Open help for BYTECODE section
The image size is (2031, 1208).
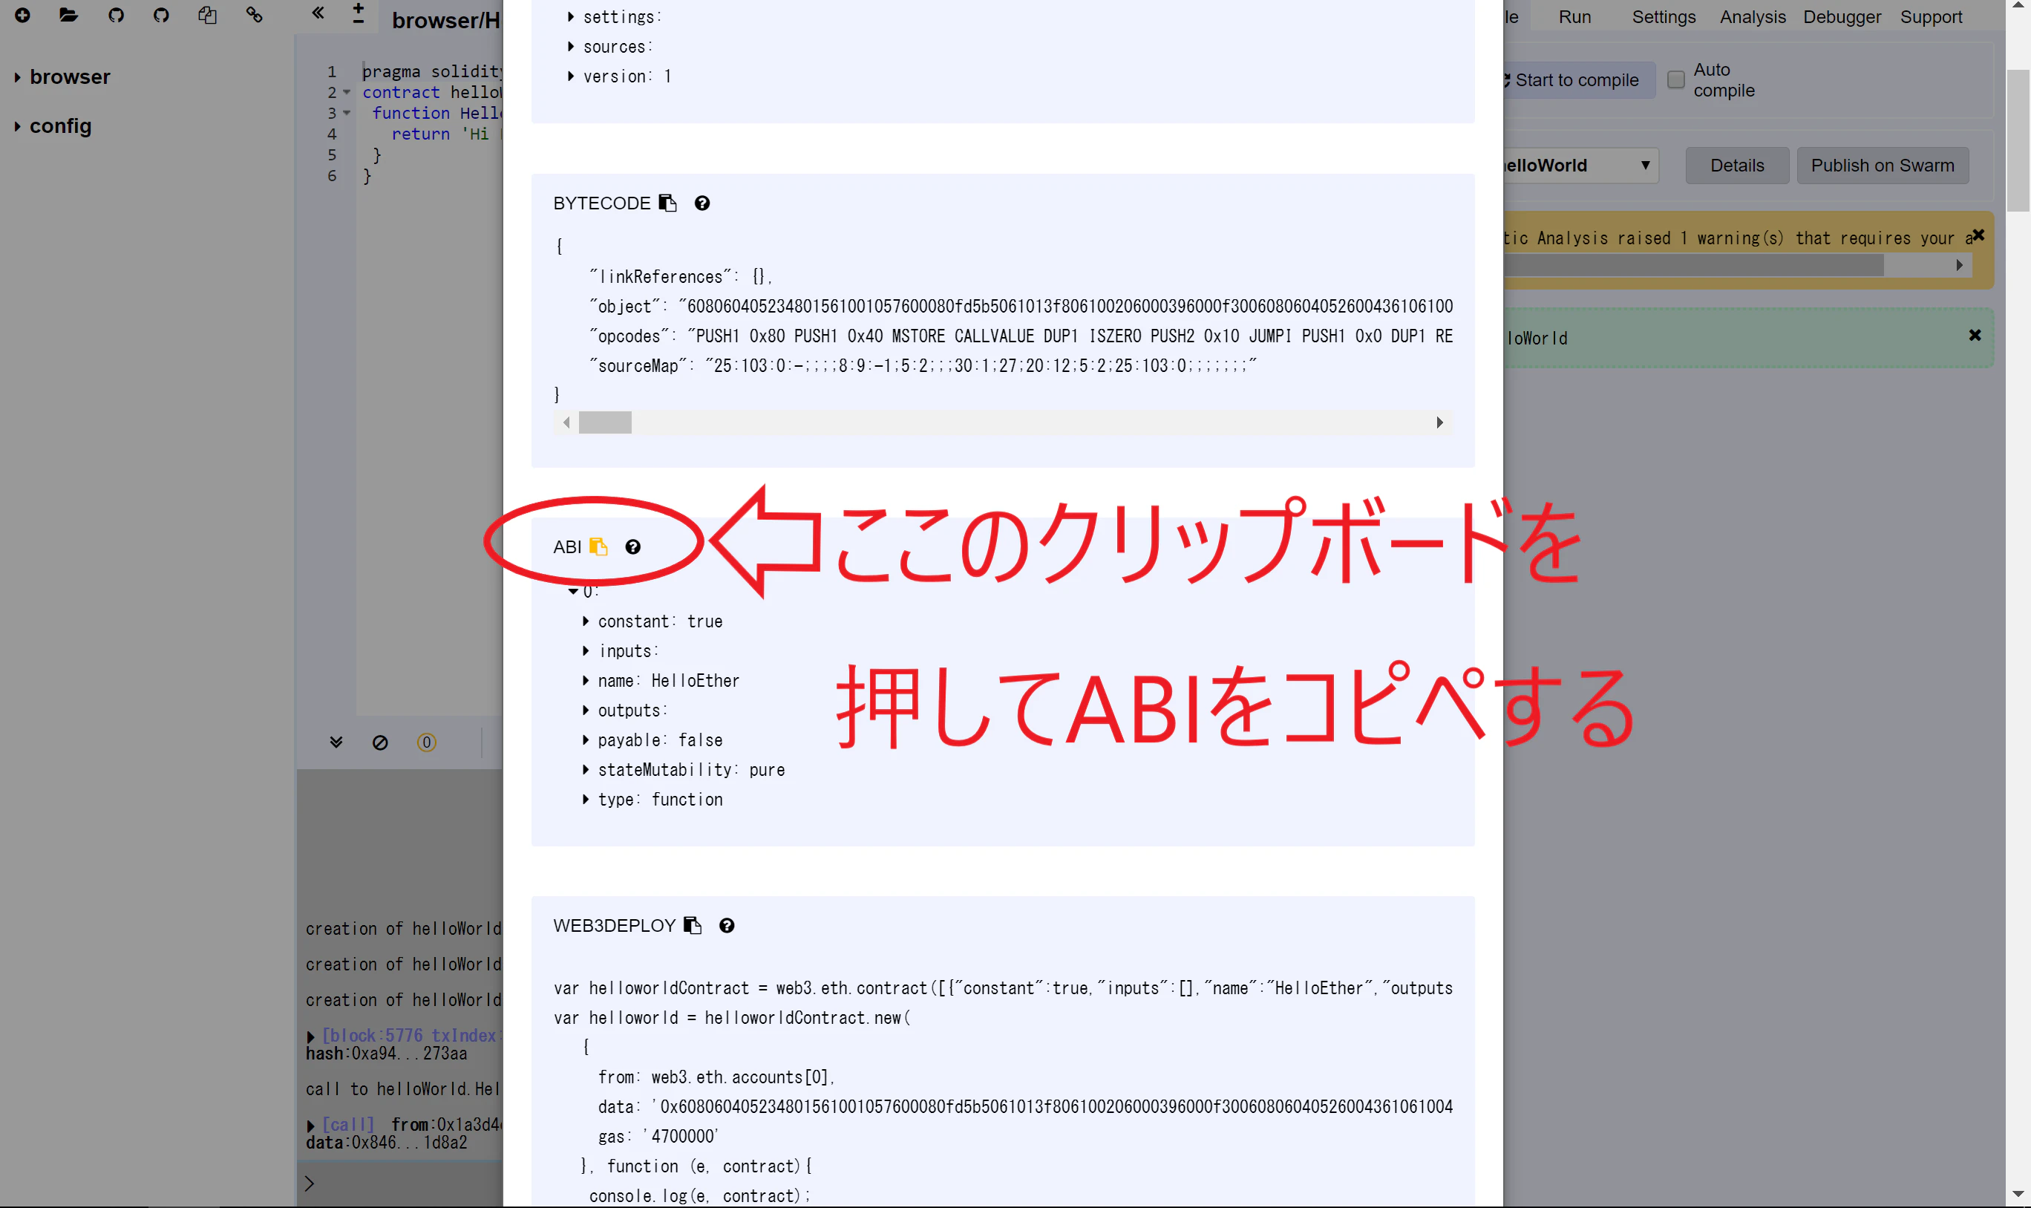(702, 203)
